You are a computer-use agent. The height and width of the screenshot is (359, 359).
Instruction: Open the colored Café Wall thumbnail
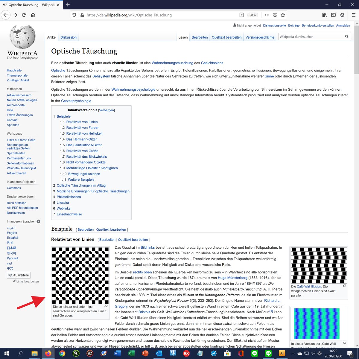pyautogui.click(x=317, y=323)
